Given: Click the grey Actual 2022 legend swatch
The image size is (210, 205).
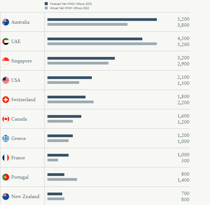Looking at the screenshot, I should (x=46, y=8).
